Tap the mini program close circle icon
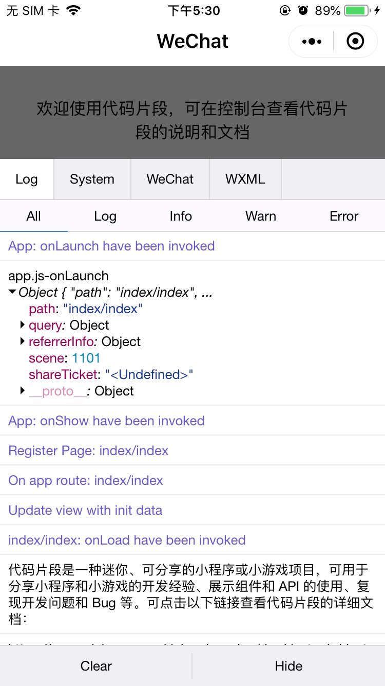 355,41
